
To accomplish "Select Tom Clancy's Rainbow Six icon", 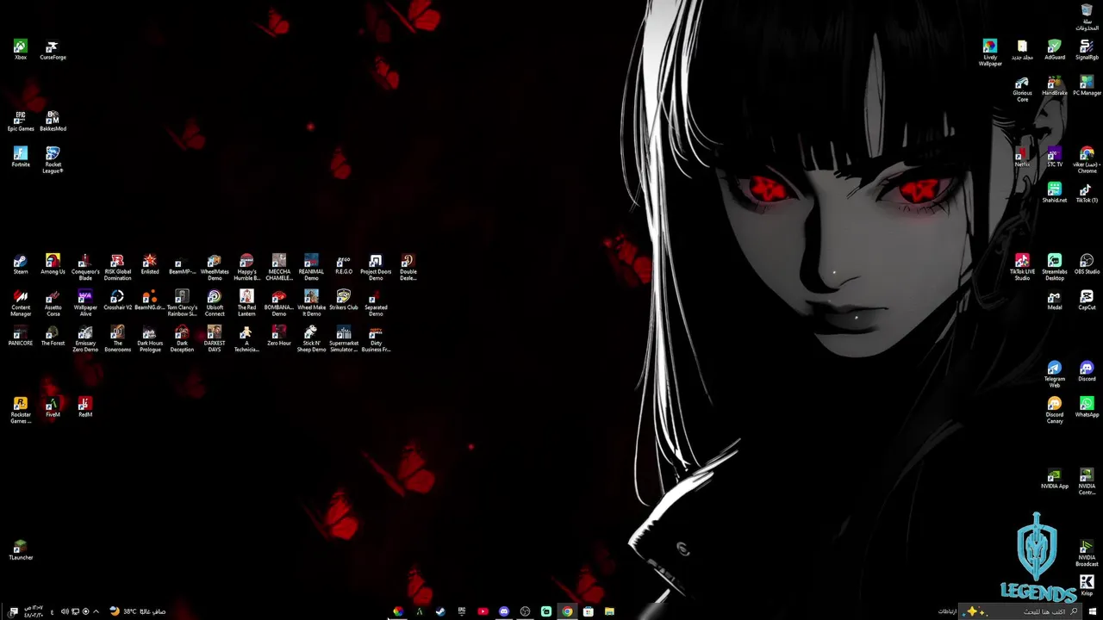I will pos(182,304).
